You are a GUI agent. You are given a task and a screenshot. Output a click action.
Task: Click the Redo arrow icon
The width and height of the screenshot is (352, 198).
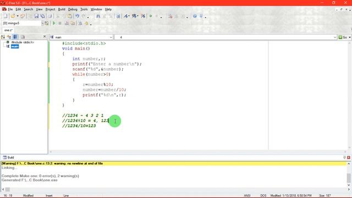point(84,16)
